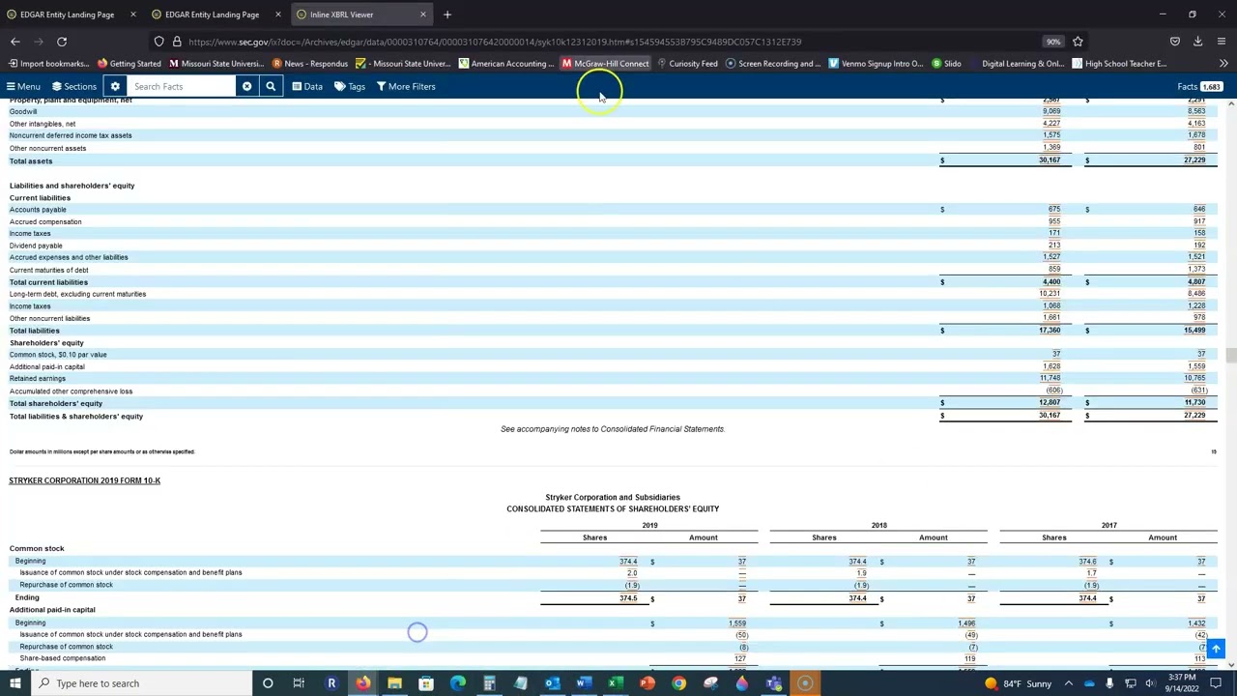Open American Accounting bookmark
This screenshot has width=1237, height=696.
(x=506, y=64)
